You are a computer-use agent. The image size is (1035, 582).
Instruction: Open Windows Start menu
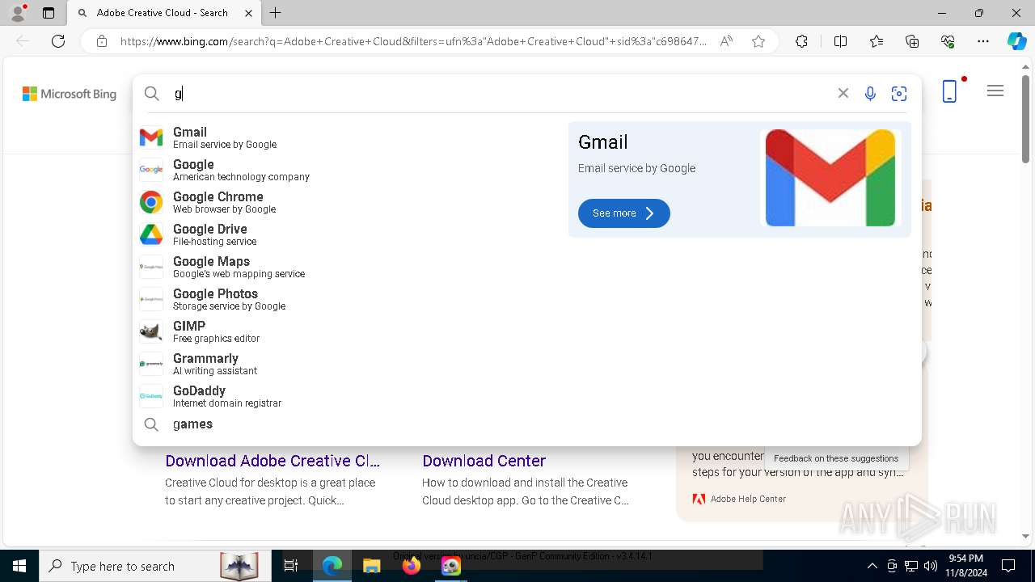(19, 566)
